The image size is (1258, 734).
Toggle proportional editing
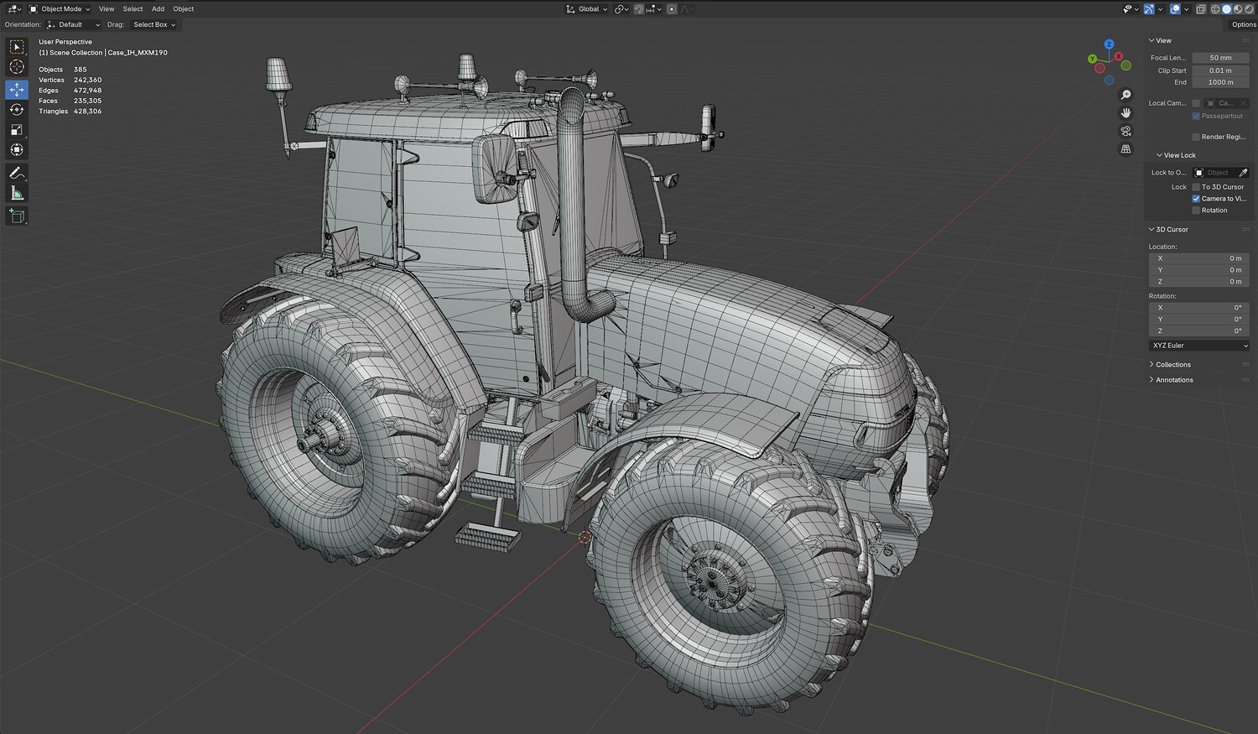pyautogui.click(x=671, y=9)
